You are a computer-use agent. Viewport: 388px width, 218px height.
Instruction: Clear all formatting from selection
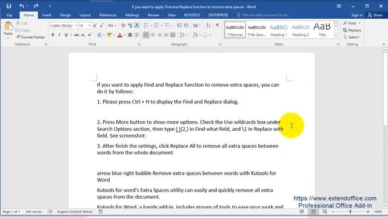tap(123, 25)
